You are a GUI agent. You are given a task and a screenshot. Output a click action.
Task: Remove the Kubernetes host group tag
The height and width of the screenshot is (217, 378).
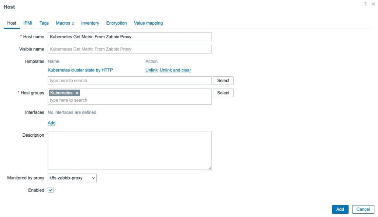pyautogui.click(x=77, y=93)
